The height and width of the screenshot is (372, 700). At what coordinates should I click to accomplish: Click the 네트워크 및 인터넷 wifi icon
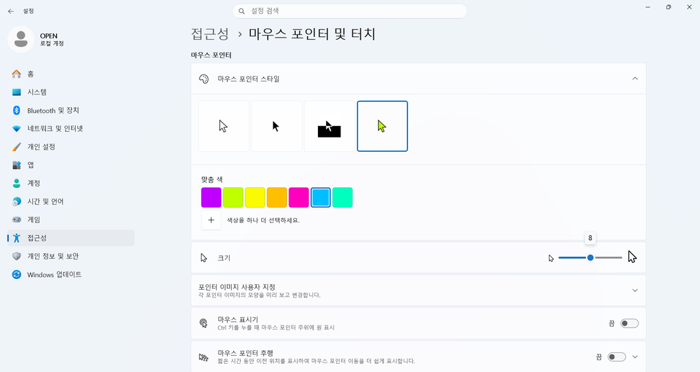point(16,129)
